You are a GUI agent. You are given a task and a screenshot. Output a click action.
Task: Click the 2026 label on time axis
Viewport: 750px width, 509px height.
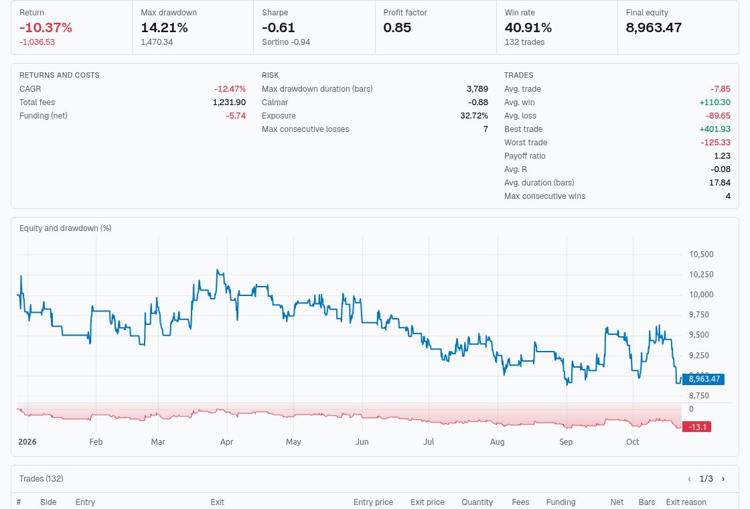pos(27,442)
